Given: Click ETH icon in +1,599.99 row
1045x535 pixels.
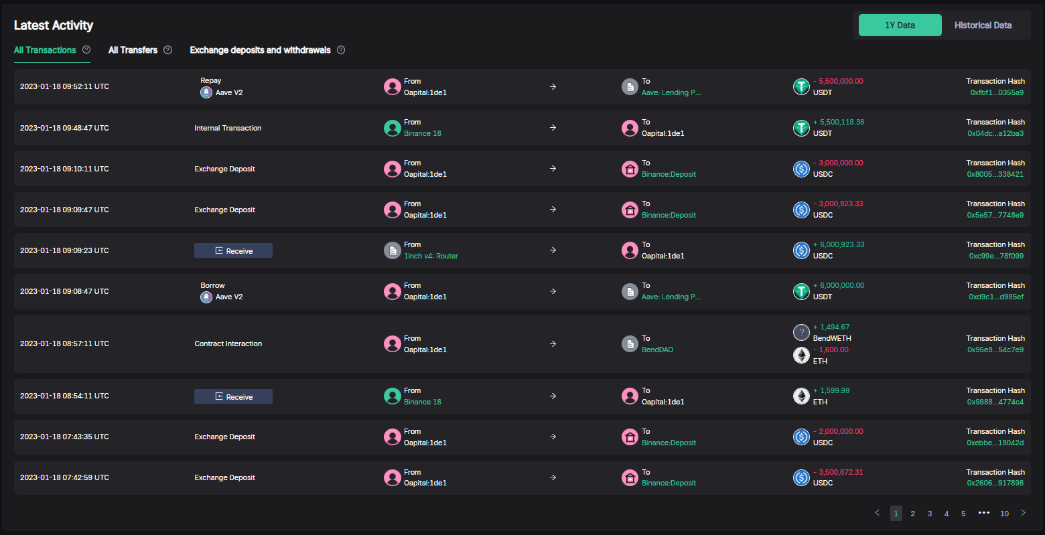Looking at the screenshot, I should (x=801, y=396).
